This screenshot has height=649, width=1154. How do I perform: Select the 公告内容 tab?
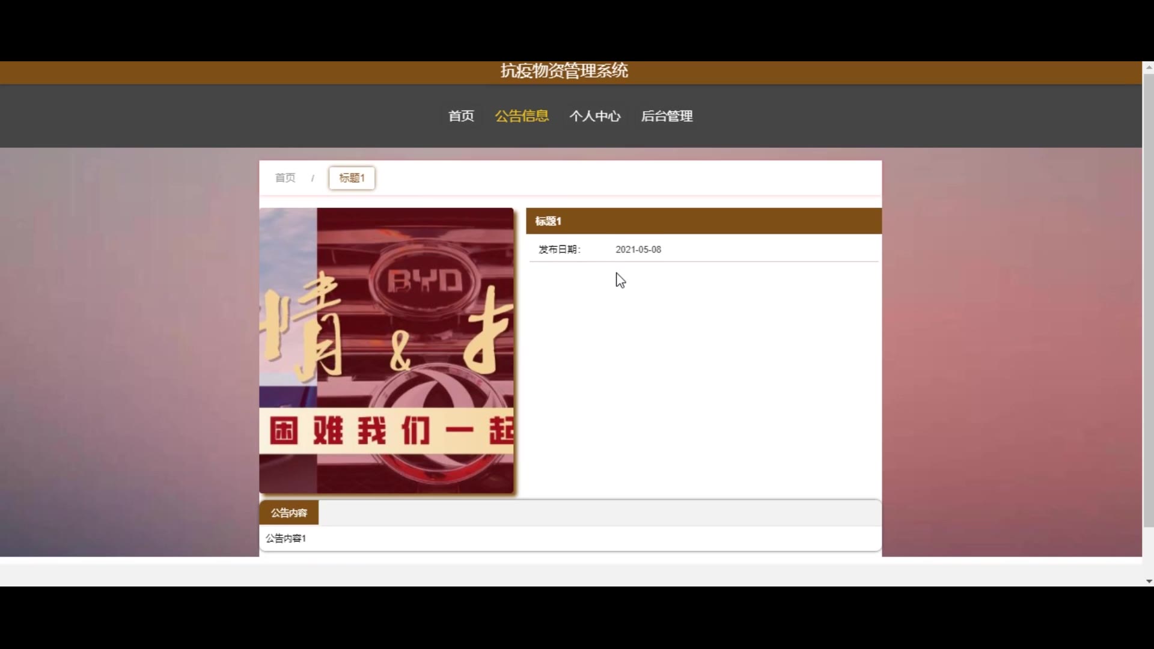(289, 513)
